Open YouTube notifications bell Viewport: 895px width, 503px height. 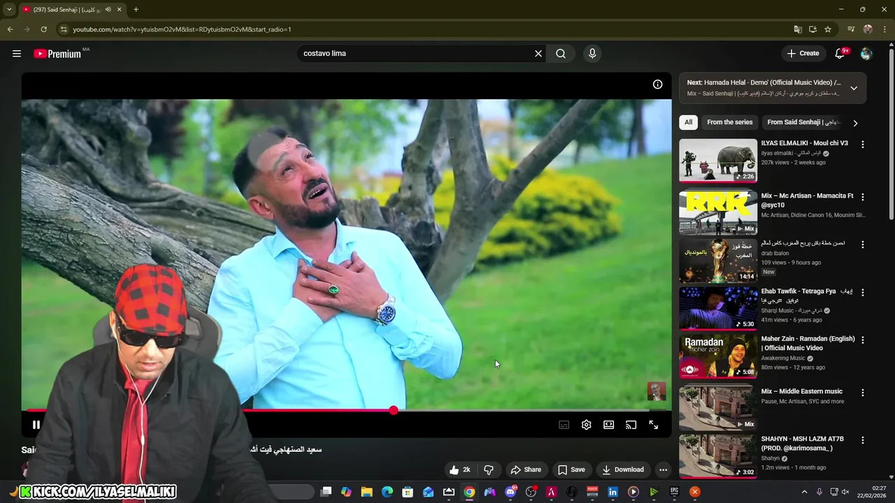click(840, 53)
